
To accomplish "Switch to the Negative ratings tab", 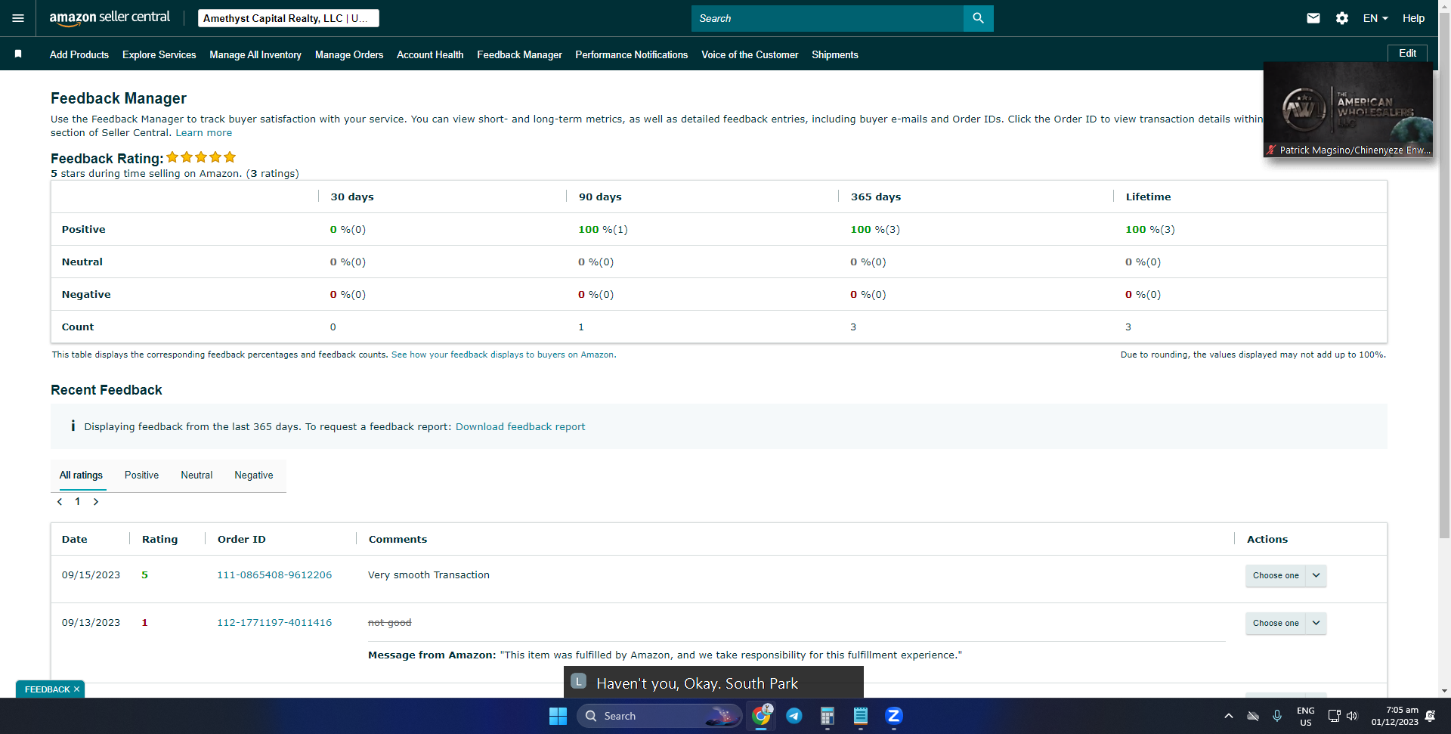I will tap(254, 475).
